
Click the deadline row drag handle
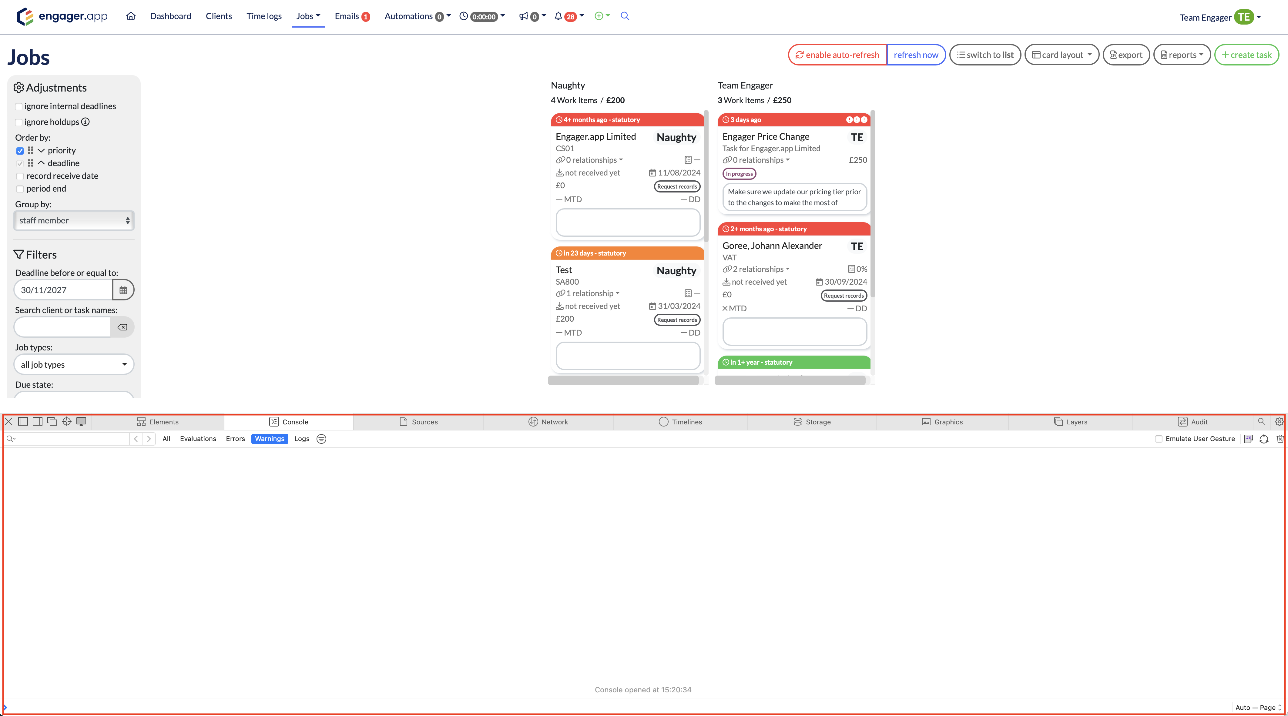[31, 163]
